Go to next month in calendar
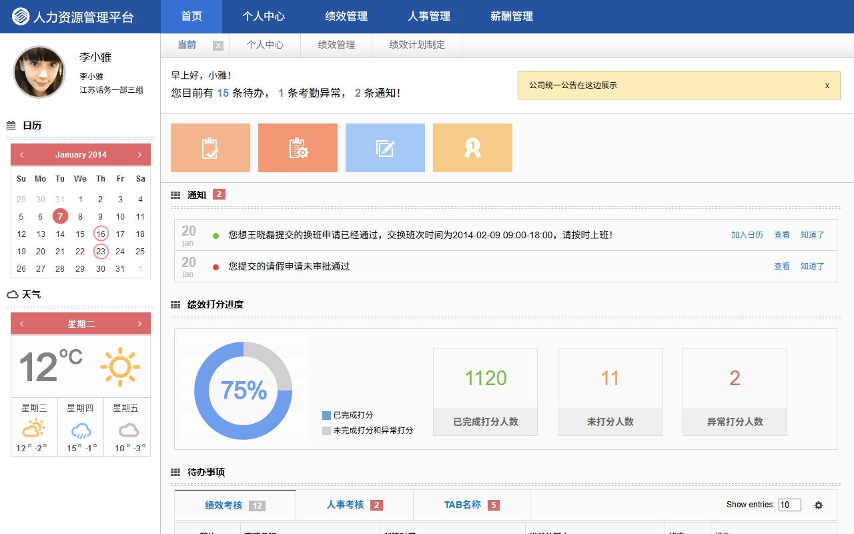Viewport: 854px width, 534px height. (139, 155)
